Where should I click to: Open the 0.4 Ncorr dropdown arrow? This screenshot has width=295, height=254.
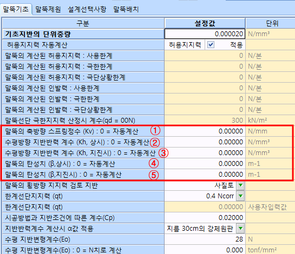[240, 196]
